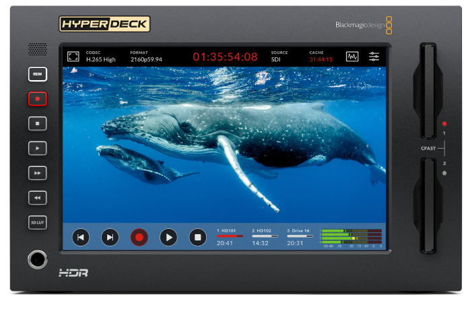Toggle the REM remote button
Image resolution: width=472 pixels, height=313 pixels.
[37, 74]
